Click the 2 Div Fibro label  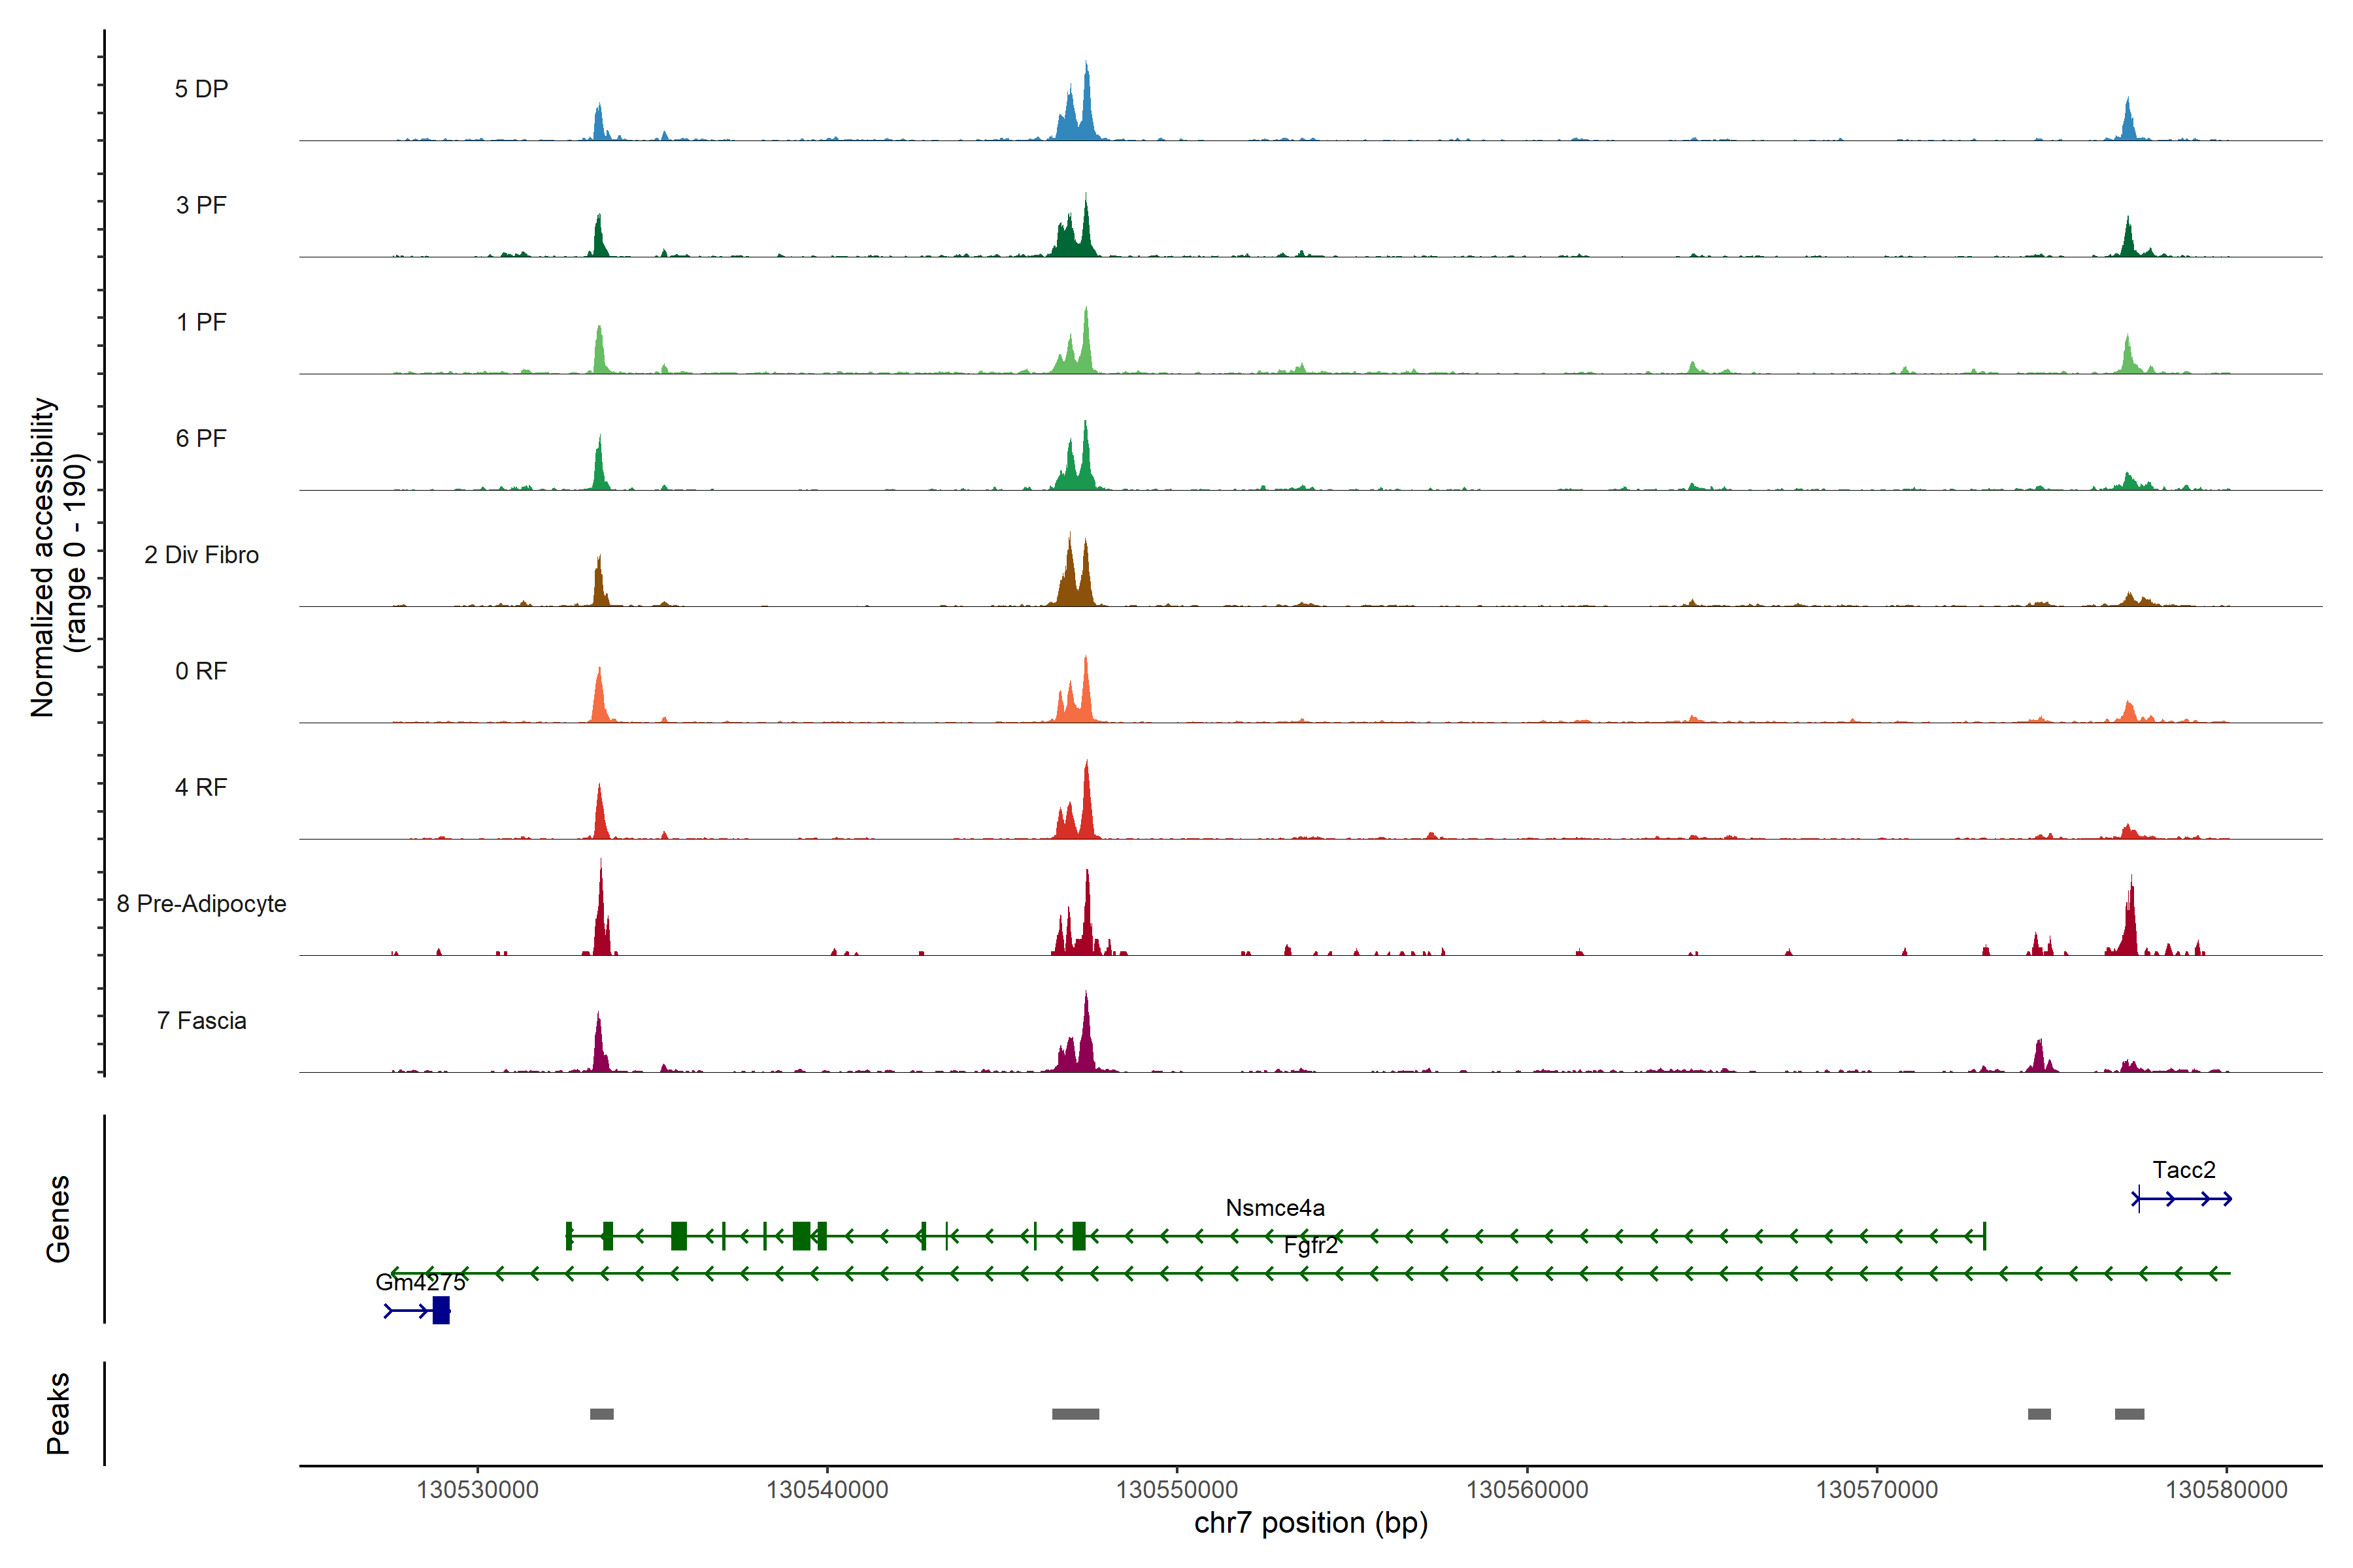[x=201, y=554]
